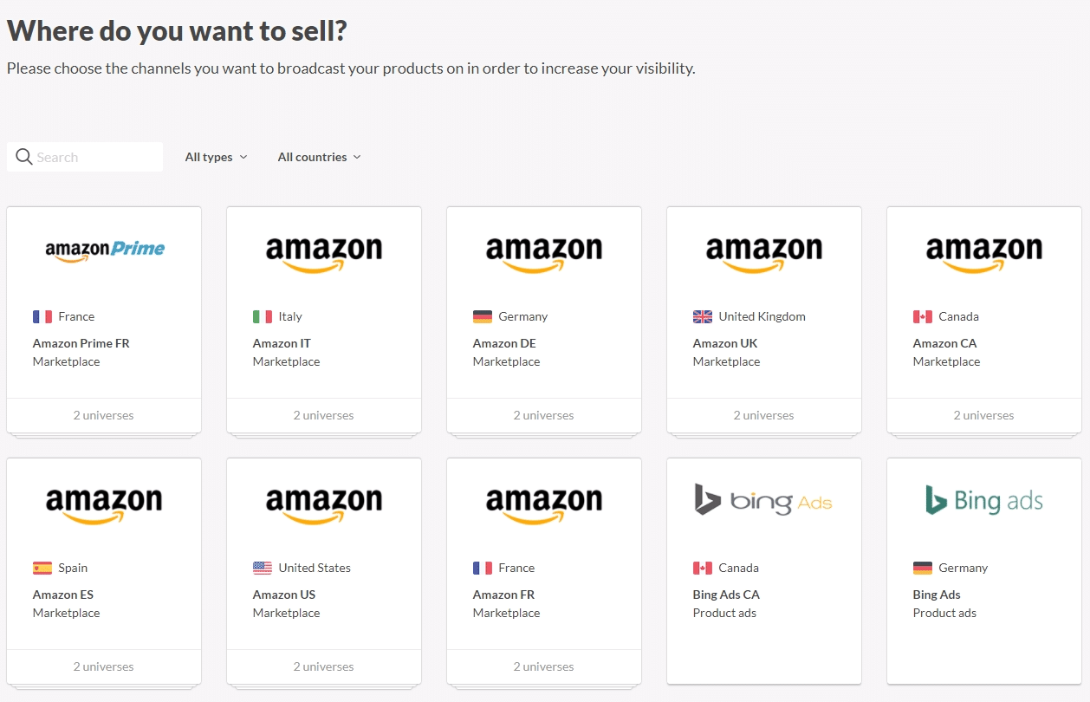Click the Amazon Prime logo in France card
The image size is (1090, 702).
pyautogui.click(x=104, y=250)
